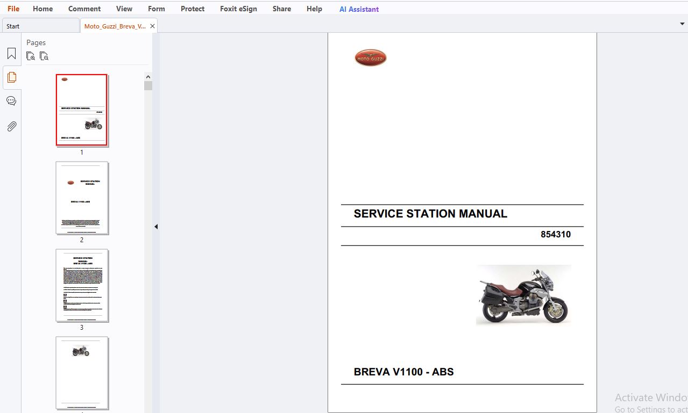Click the BREVA V1100 - ABS title text
Image resolution: width=688 pixels, height=413 pixels.
pyautogui.click(x=403, y=372)
